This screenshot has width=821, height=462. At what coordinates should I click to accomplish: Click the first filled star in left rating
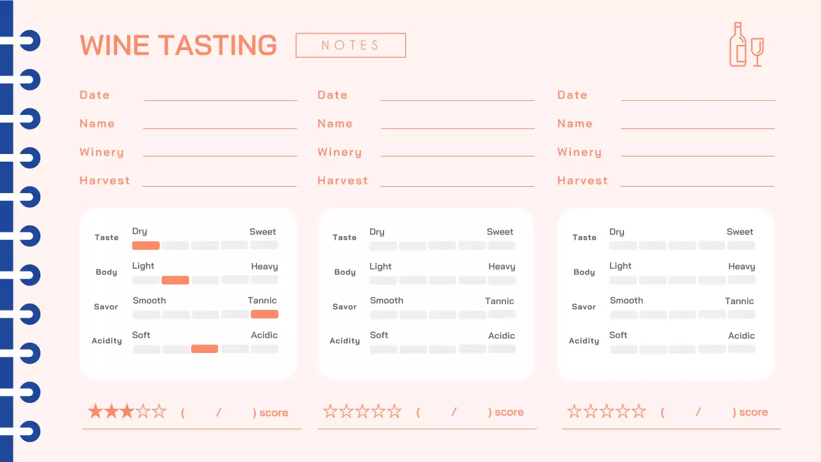pyautogui.click(x=96, y=411)
